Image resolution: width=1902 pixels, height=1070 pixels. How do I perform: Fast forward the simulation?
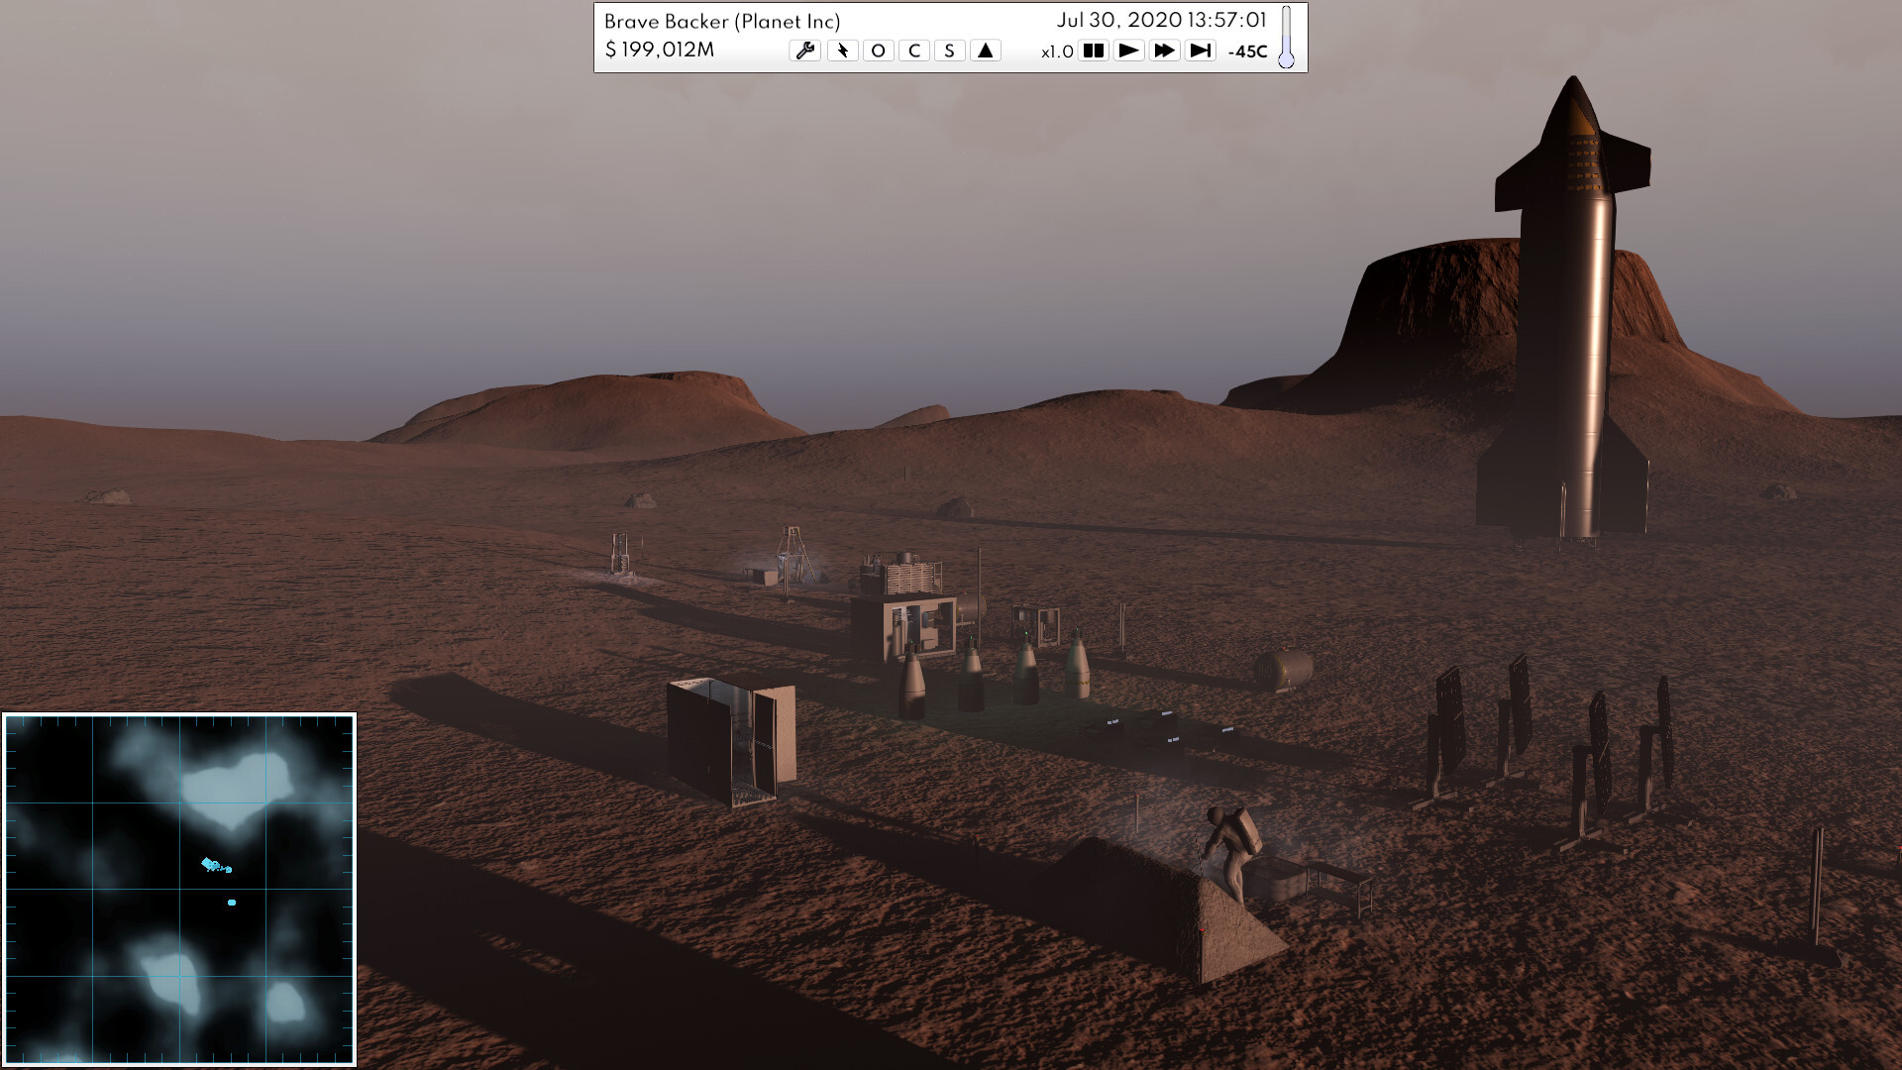click(x=1164, y=51)
